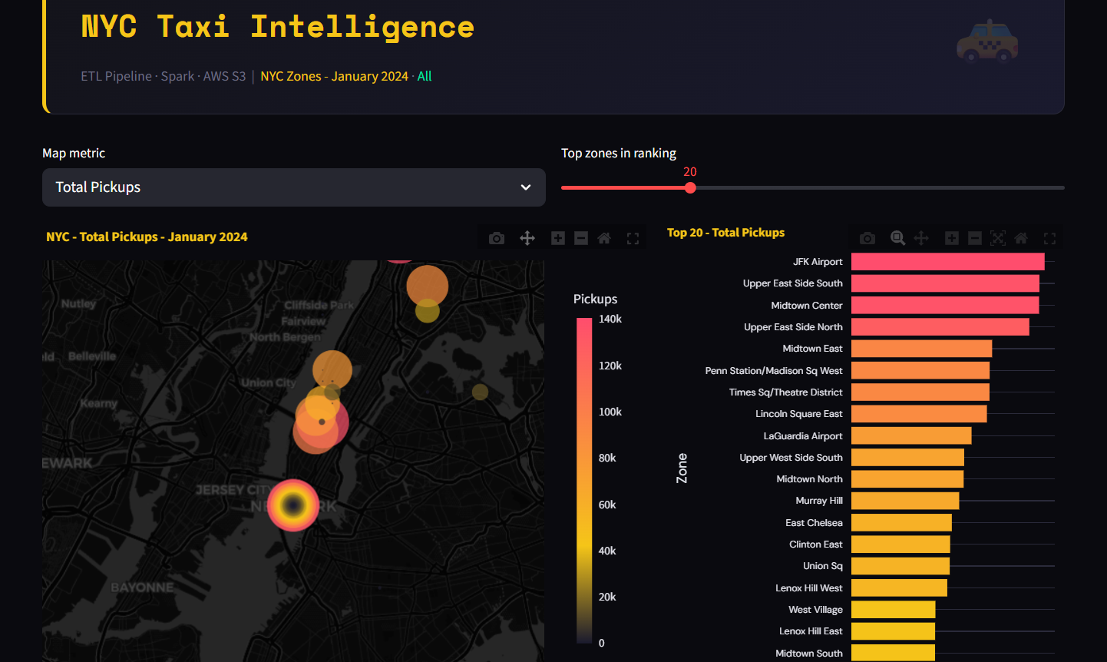The width and height of the screenshot is (1107, 662).
Task: Click the LaGuardia Airport bar
Action: click(911, 435)
